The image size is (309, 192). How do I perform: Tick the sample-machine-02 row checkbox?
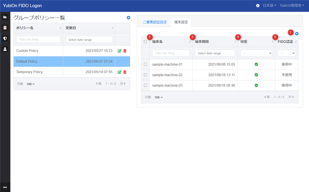(145, 75)
